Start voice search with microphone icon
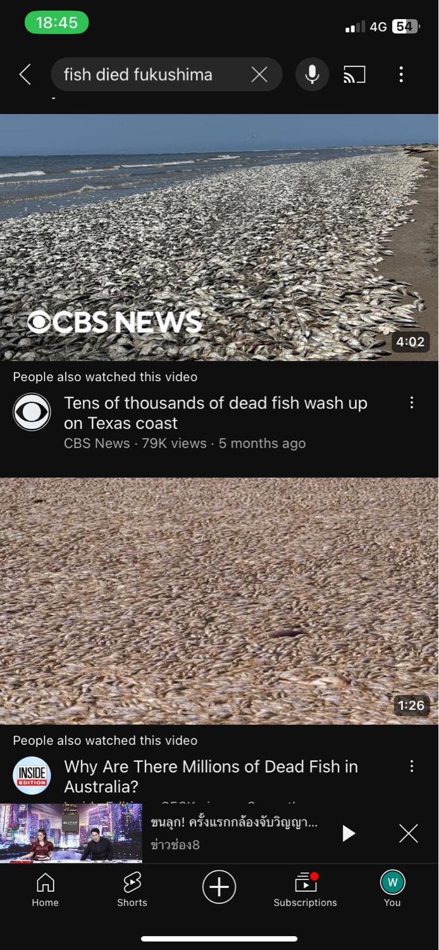Image resolution: width=439 pixels, height=950 pixels. pos(312,75)
